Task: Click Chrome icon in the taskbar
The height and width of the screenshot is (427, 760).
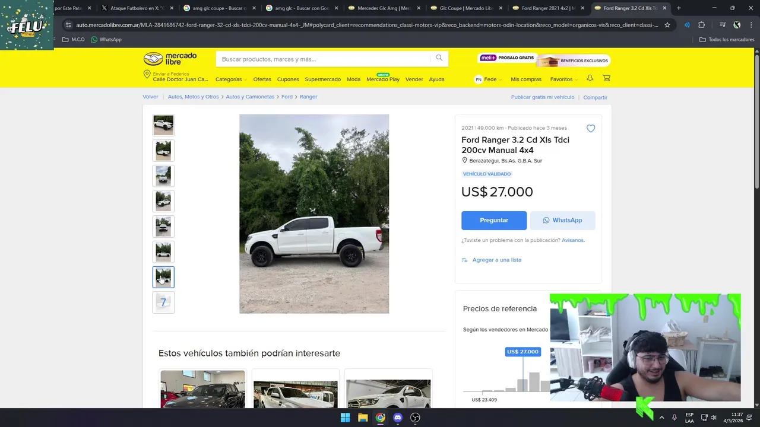Action: (380, 418)
